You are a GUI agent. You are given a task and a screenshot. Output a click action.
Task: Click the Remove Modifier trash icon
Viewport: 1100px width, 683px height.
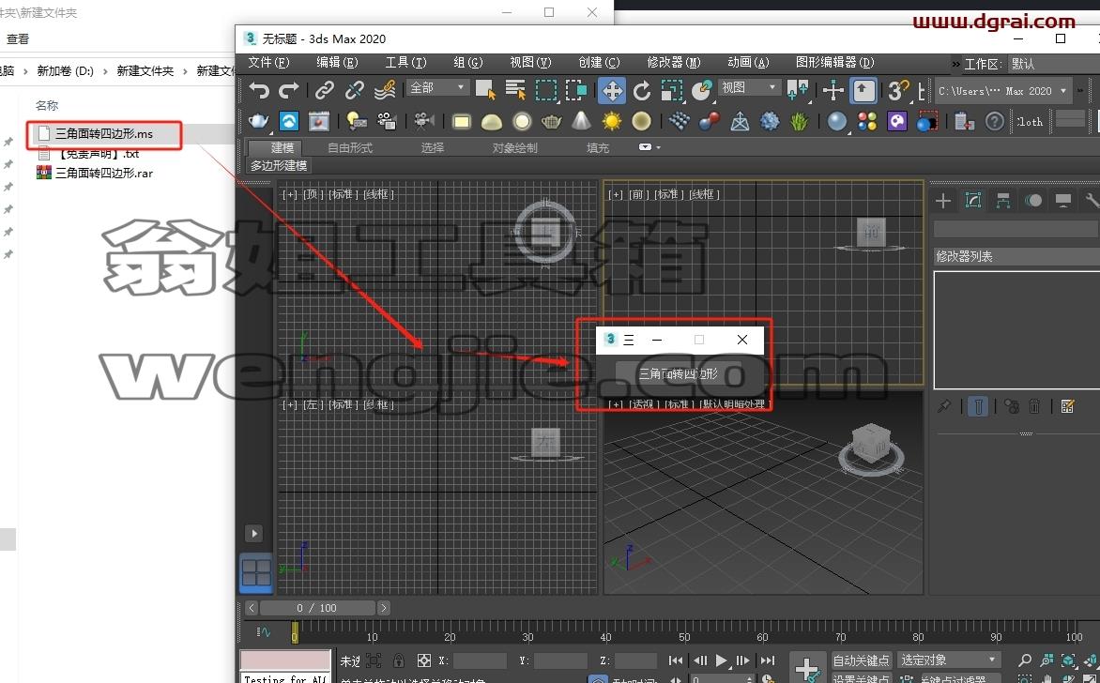click(1034, 406)
